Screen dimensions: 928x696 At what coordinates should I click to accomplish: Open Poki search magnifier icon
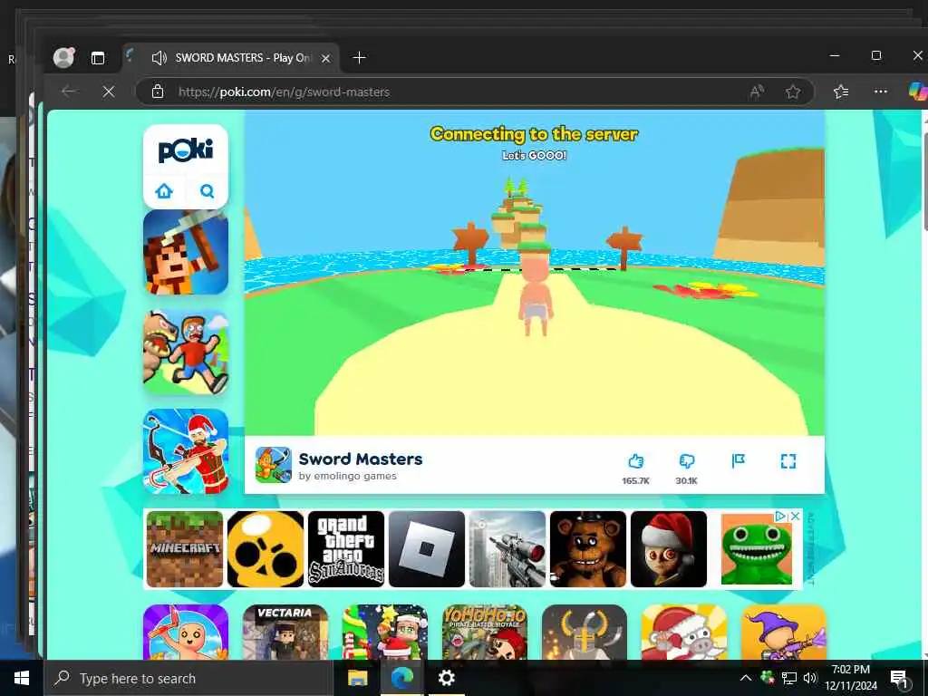208,191
